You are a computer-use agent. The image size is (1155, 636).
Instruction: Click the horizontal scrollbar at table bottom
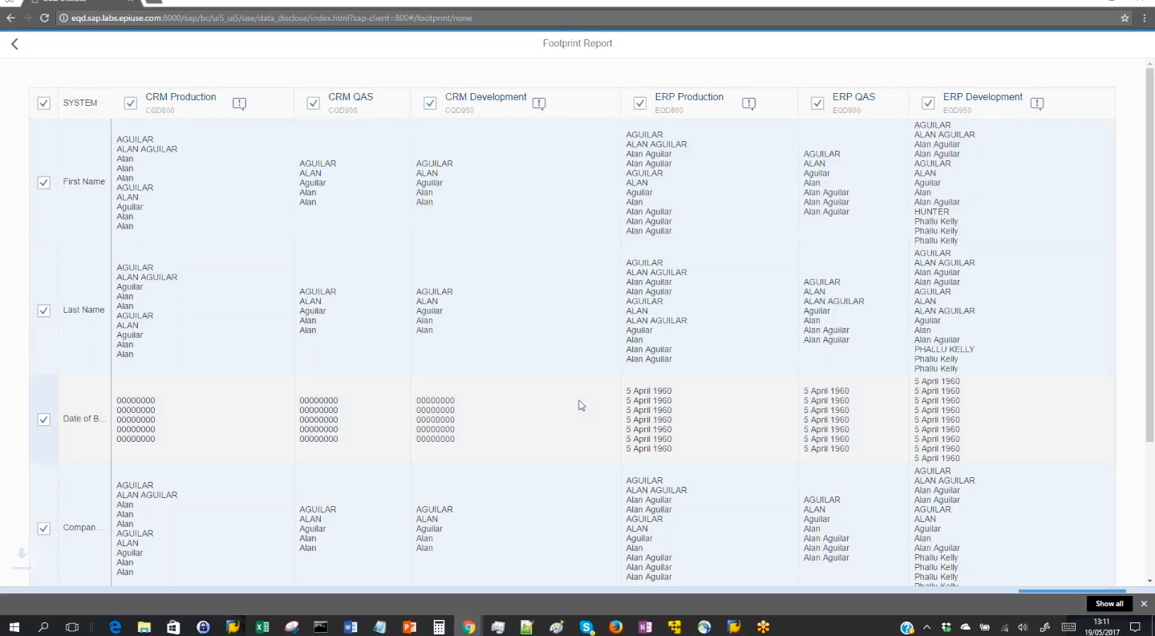(x=1072, y=592)
